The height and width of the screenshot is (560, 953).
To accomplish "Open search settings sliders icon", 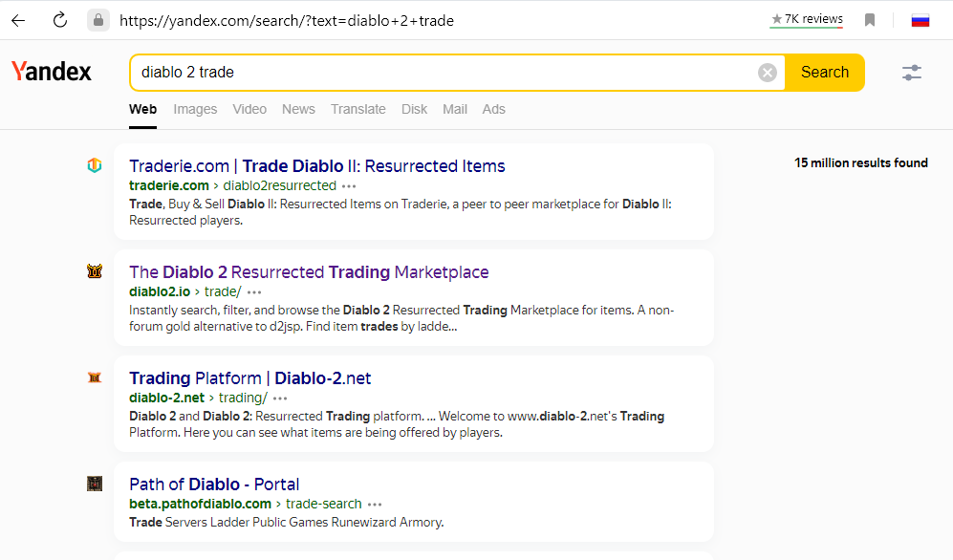I will coord(912,73).
